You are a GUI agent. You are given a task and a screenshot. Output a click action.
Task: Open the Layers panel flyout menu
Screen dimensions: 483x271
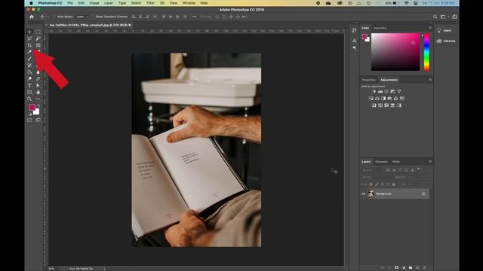[x=430, y=162]
